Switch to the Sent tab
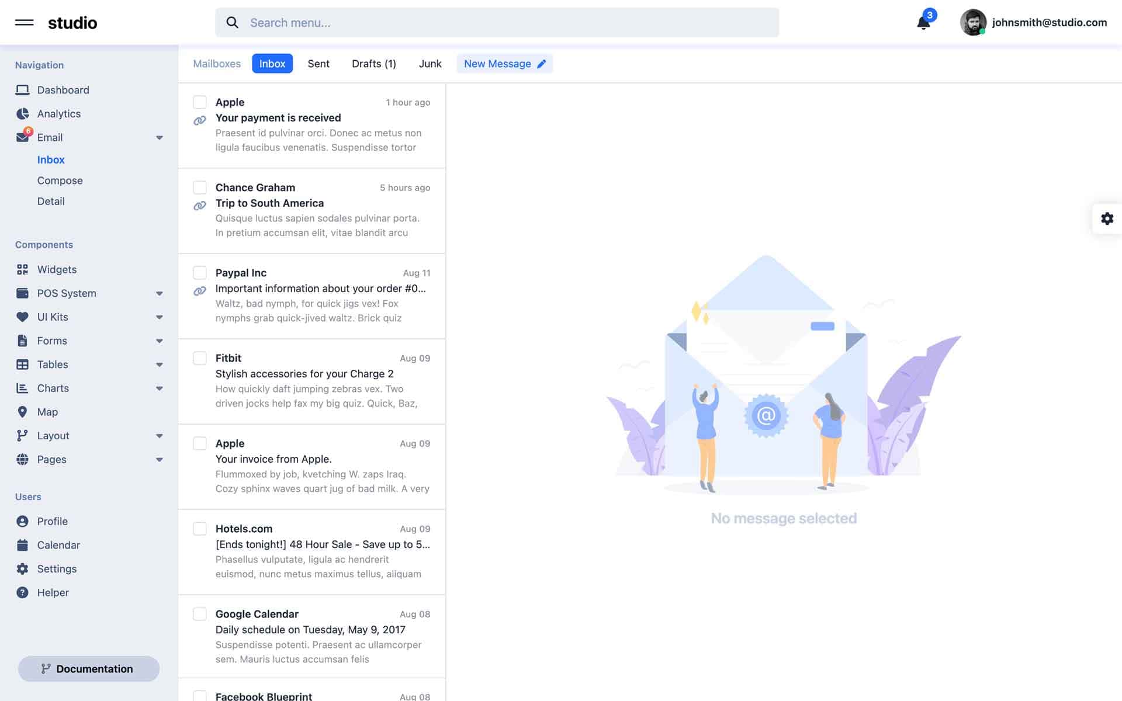This screenshot has width=1122, height=701. coord(318,64)
